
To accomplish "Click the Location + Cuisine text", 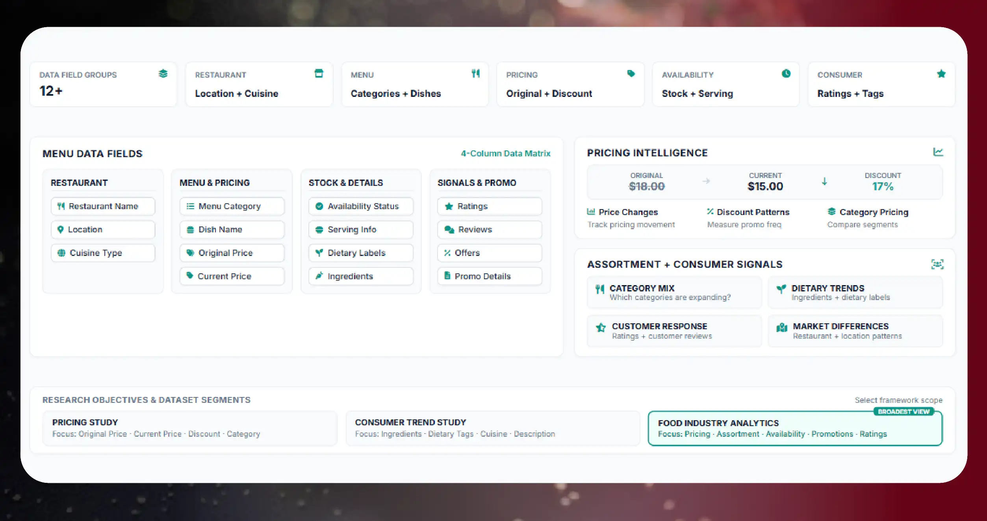I will coord(237,94).
